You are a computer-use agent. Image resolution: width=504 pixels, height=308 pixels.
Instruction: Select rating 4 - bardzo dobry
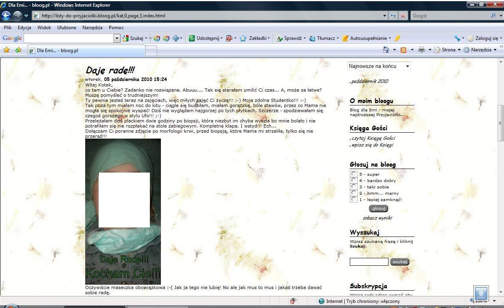pos(354,180)
